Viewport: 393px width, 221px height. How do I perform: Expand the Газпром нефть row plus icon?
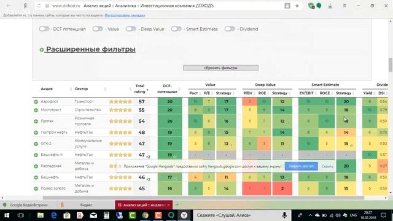coord(36,133)
